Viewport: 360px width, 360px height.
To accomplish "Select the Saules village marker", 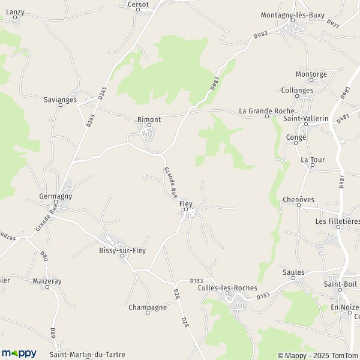I will 293,278.
